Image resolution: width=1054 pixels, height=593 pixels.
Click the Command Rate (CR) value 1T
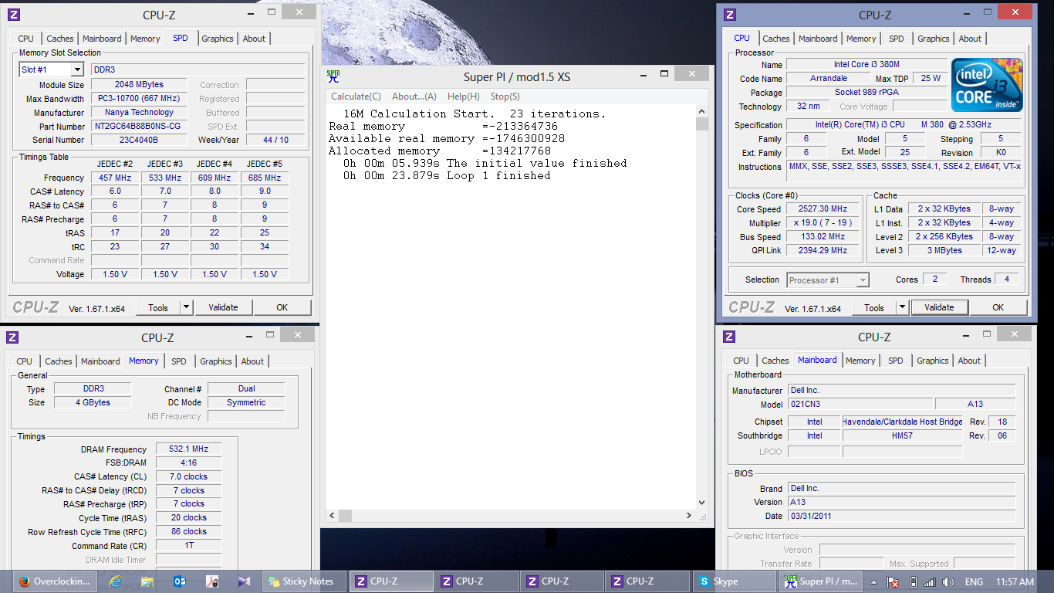click(x=189, y=546)
